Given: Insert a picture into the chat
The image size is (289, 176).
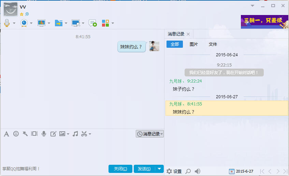Looking at the screenshot, I should tap(62, 134).
